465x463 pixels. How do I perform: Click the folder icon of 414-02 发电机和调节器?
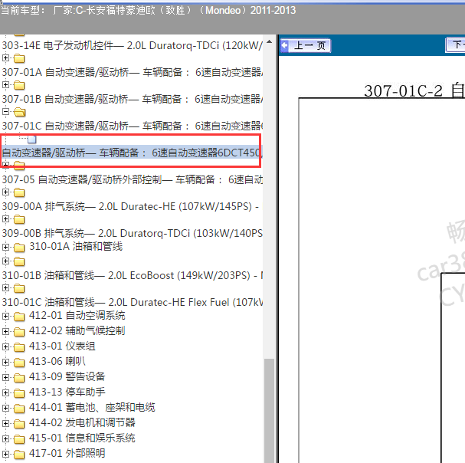[x=19, y=424]
